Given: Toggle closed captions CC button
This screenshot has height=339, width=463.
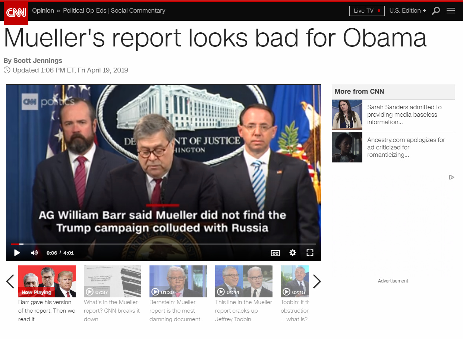Looking at the screenshot, I should (x=275, y=253).
